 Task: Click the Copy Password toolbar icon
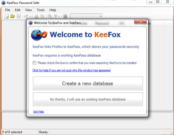42,16
